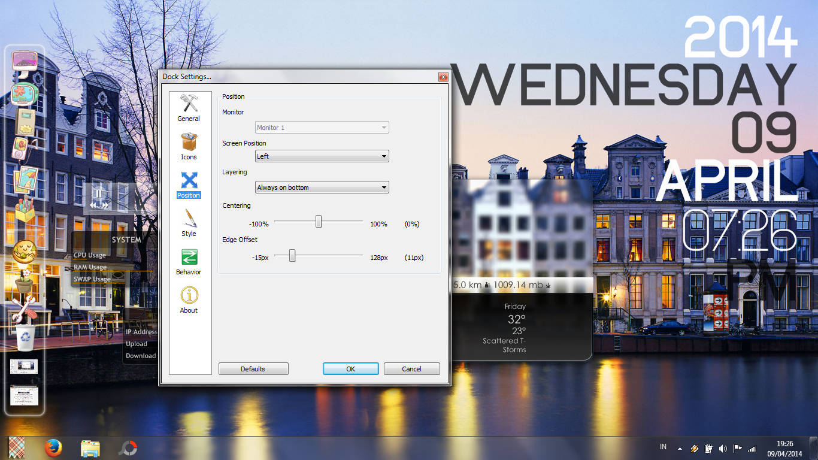Viewport: 818px width, 460px height.
Task: Click the Upload label
Action: 137,344
